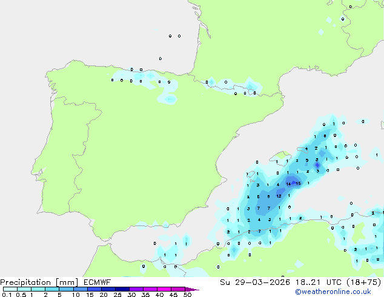
Task: Click the '25' legend scale label
Action: pos(118,295)
